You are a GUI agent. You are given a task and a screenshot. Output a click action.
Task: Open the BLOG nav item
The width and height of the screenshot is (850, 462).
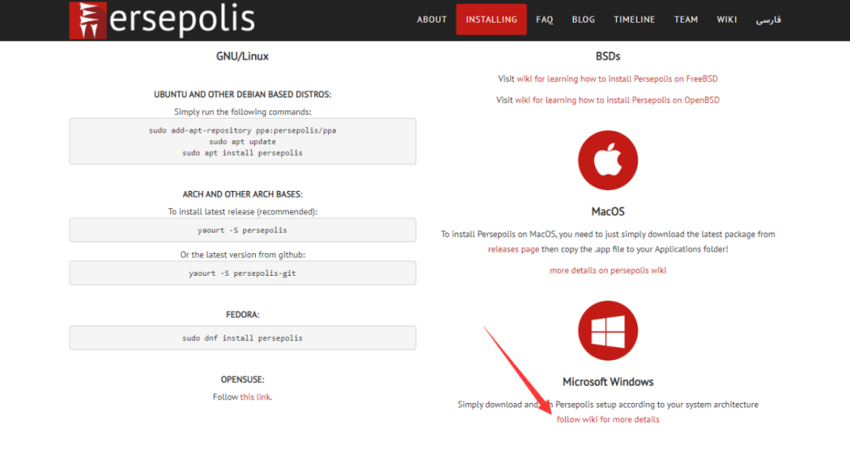click(583, 20)
